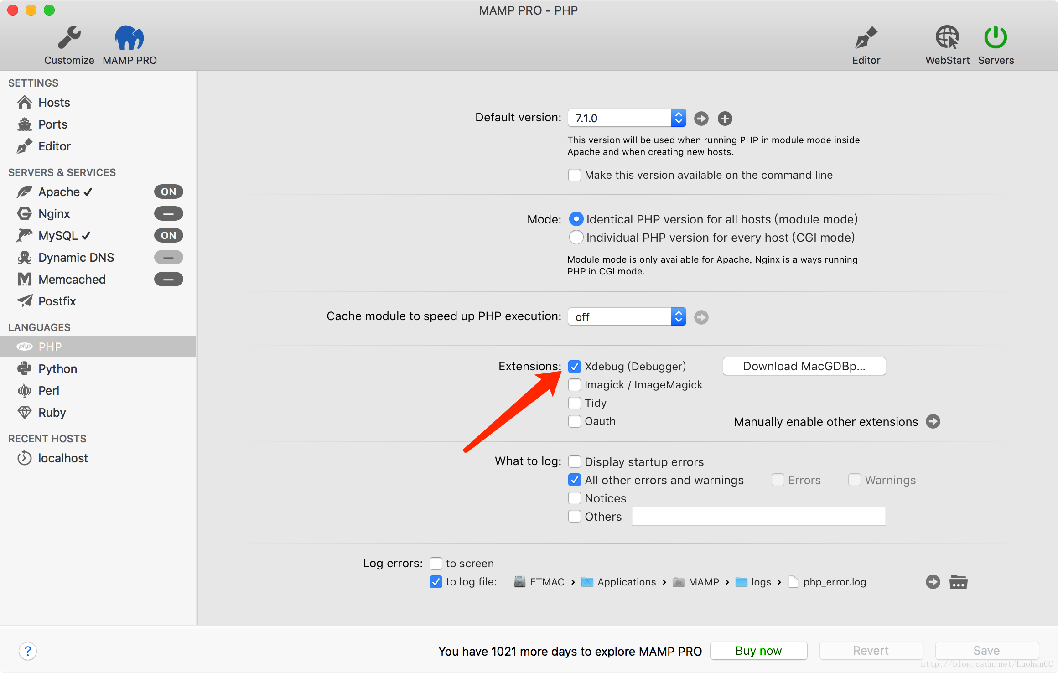Click ETMAC disk in log path
This screenshot has height=673, width=1058.
(539, 582)
